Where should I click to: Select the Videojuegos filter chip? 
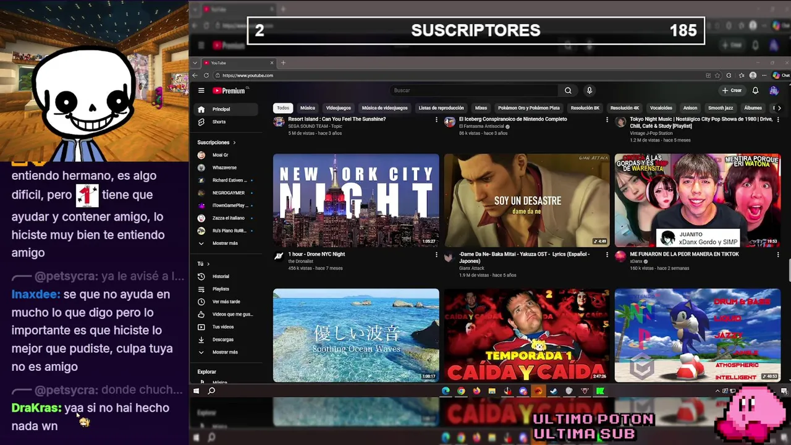coord(339,108)
